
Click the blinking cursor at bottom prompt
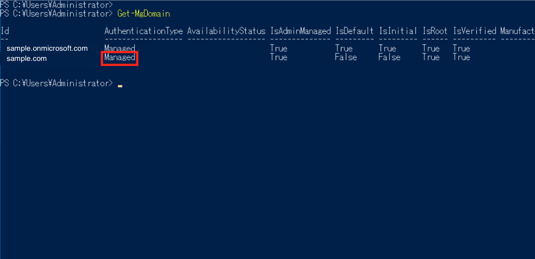[x=120, y=86]
